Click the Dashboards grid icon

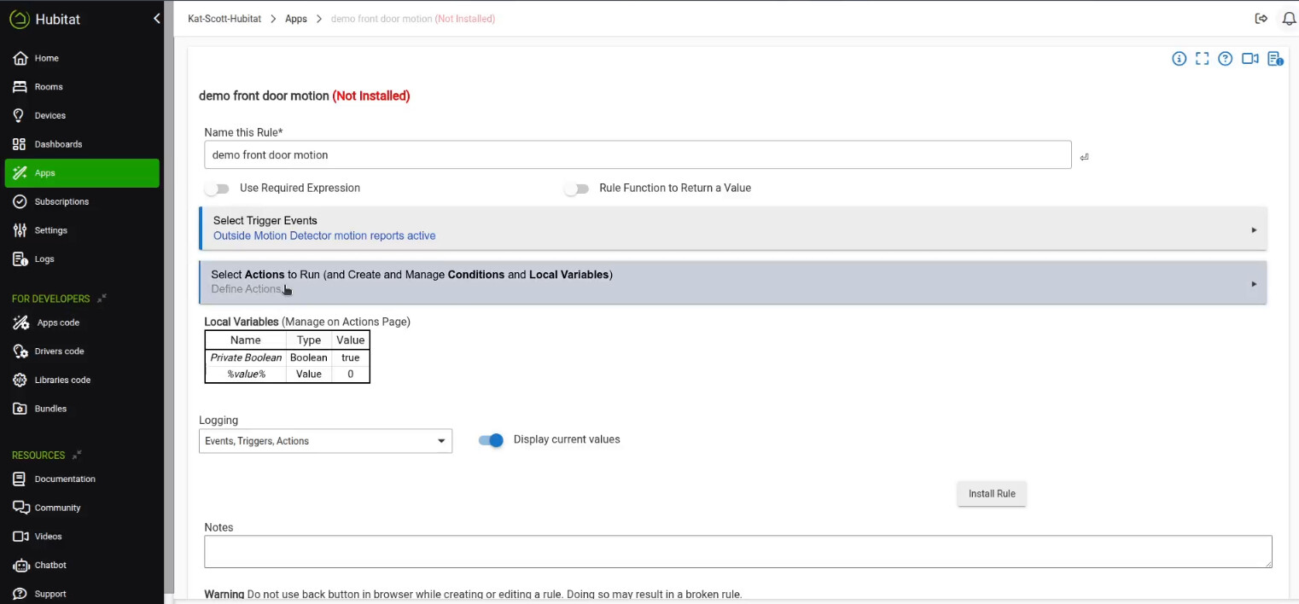(19, 144)
